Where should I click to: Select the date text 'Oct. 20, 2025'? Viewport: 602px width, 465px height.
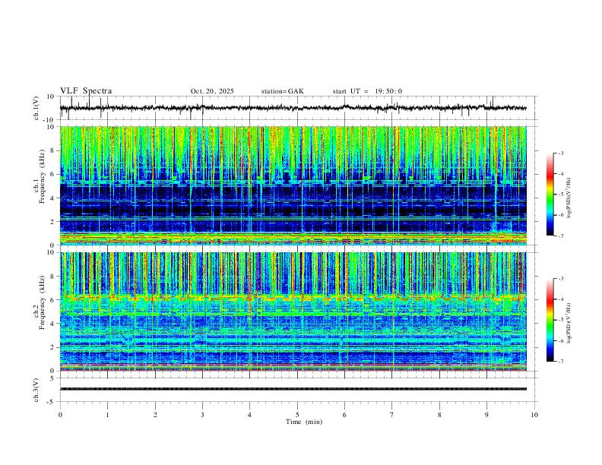(x=212, y=91)
